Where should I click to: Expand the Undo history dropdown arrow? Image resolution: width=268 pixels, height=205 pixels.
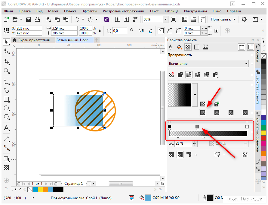click(x=83, y=19)
